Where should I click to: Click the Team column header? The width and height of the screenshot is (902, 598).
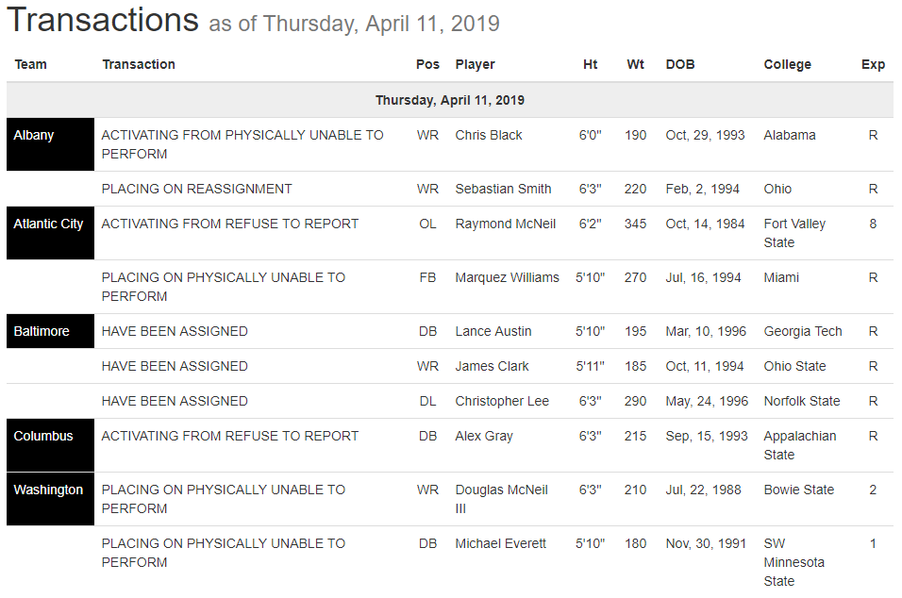click(x=31, y=64)
